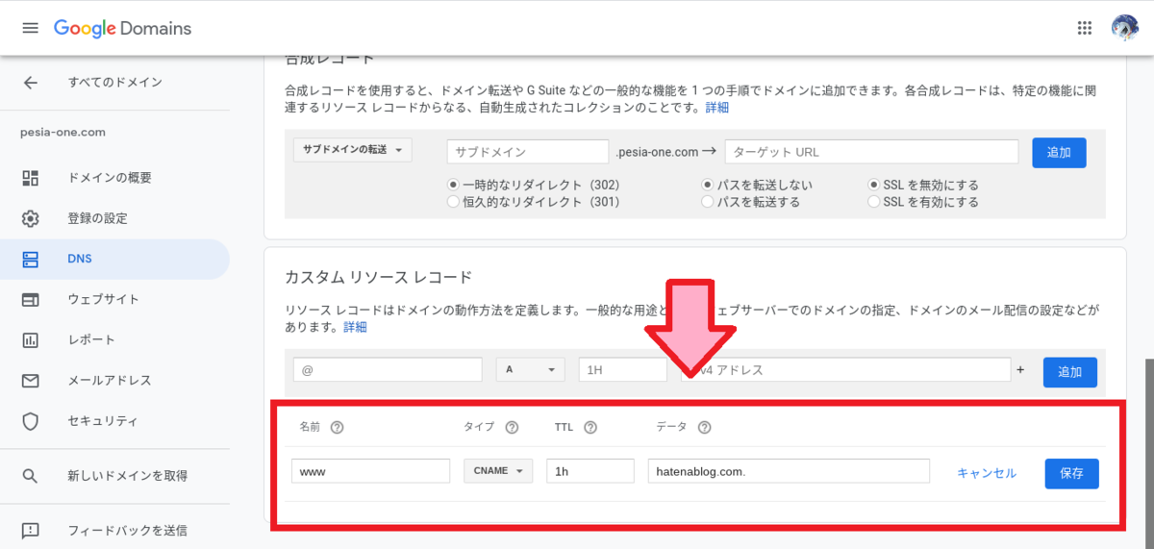Screen dimensions: 1154x549
Task: Focus the IPv4 アドレス input field
Action: coord(846,369)
